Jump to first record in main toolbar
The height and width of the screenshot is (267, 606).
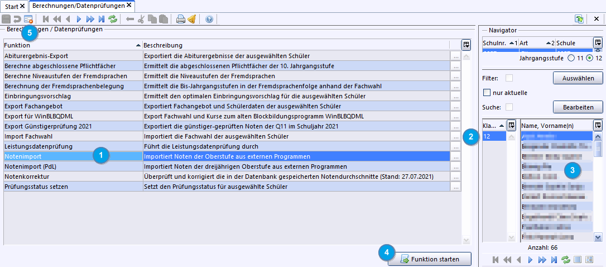(46, 19)
